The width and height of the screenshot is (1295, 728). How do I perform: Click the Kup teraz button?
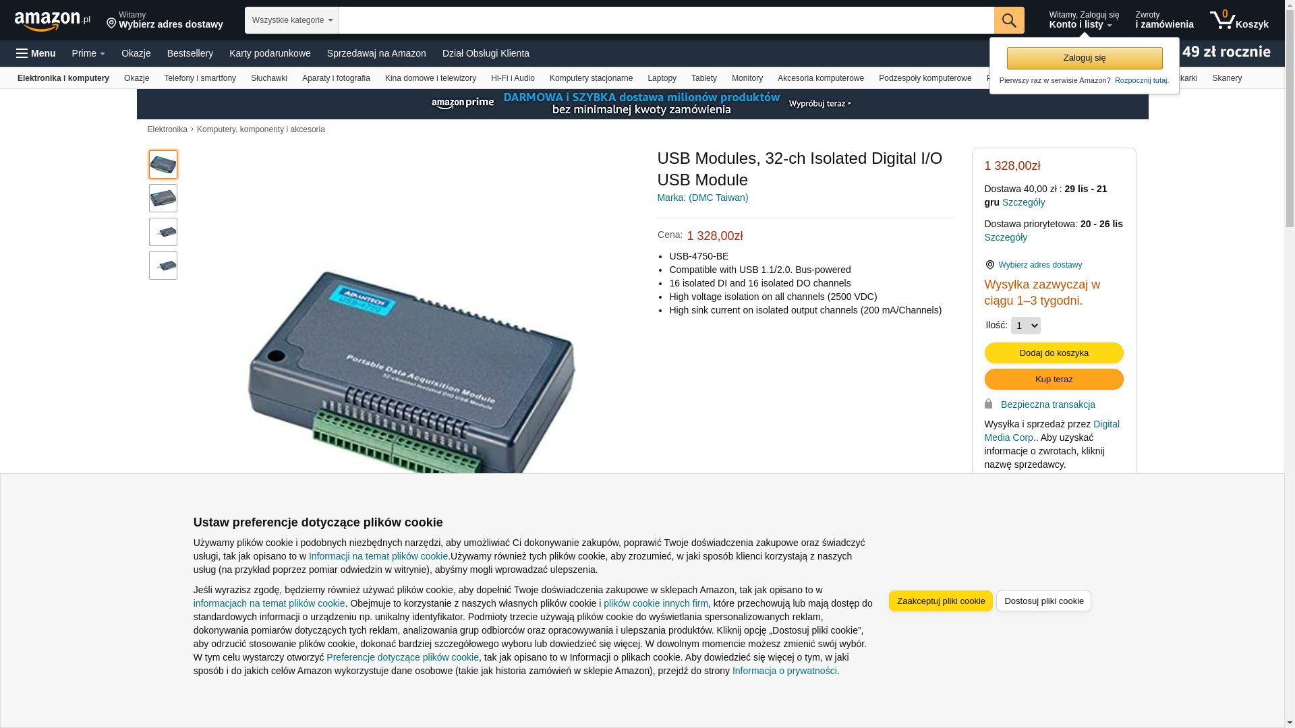coord(1054,380)
